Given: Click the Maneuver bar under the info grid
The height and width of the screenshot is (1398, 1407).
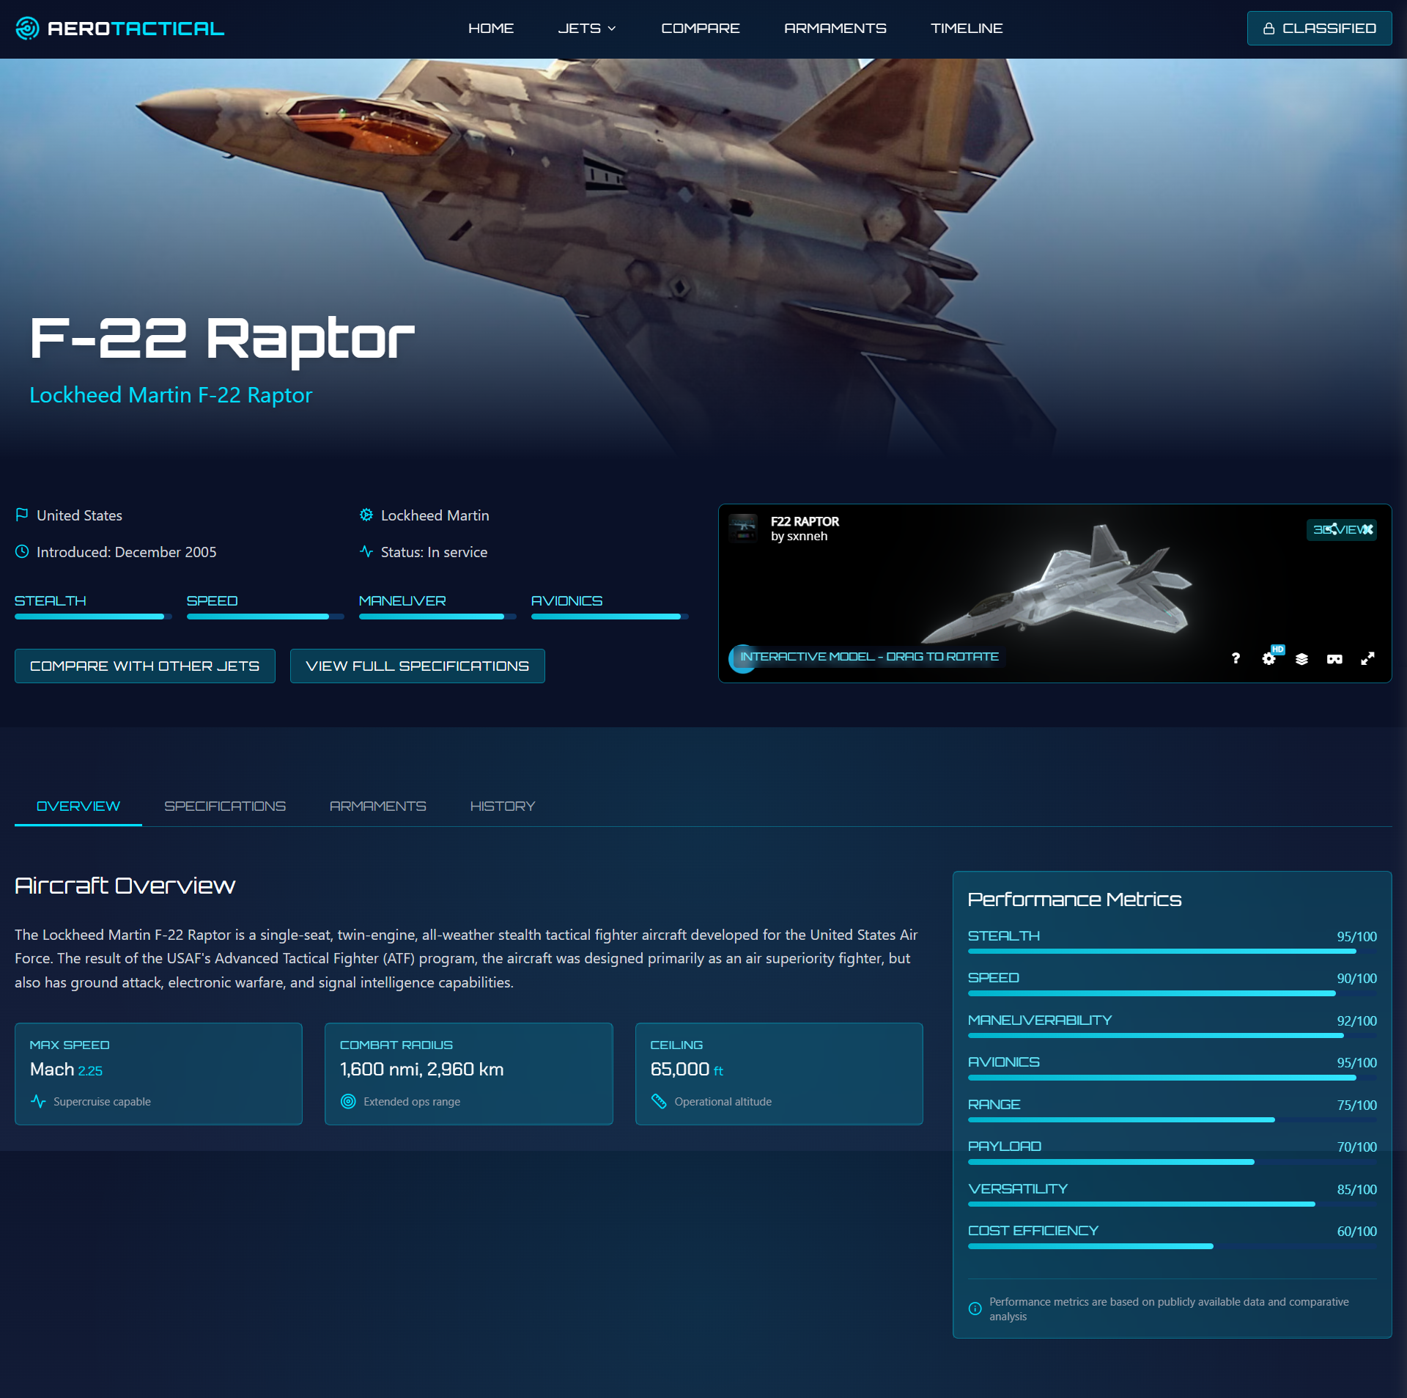Looking at the screenshot, I should pyautogui.click(x=437, y=617).
